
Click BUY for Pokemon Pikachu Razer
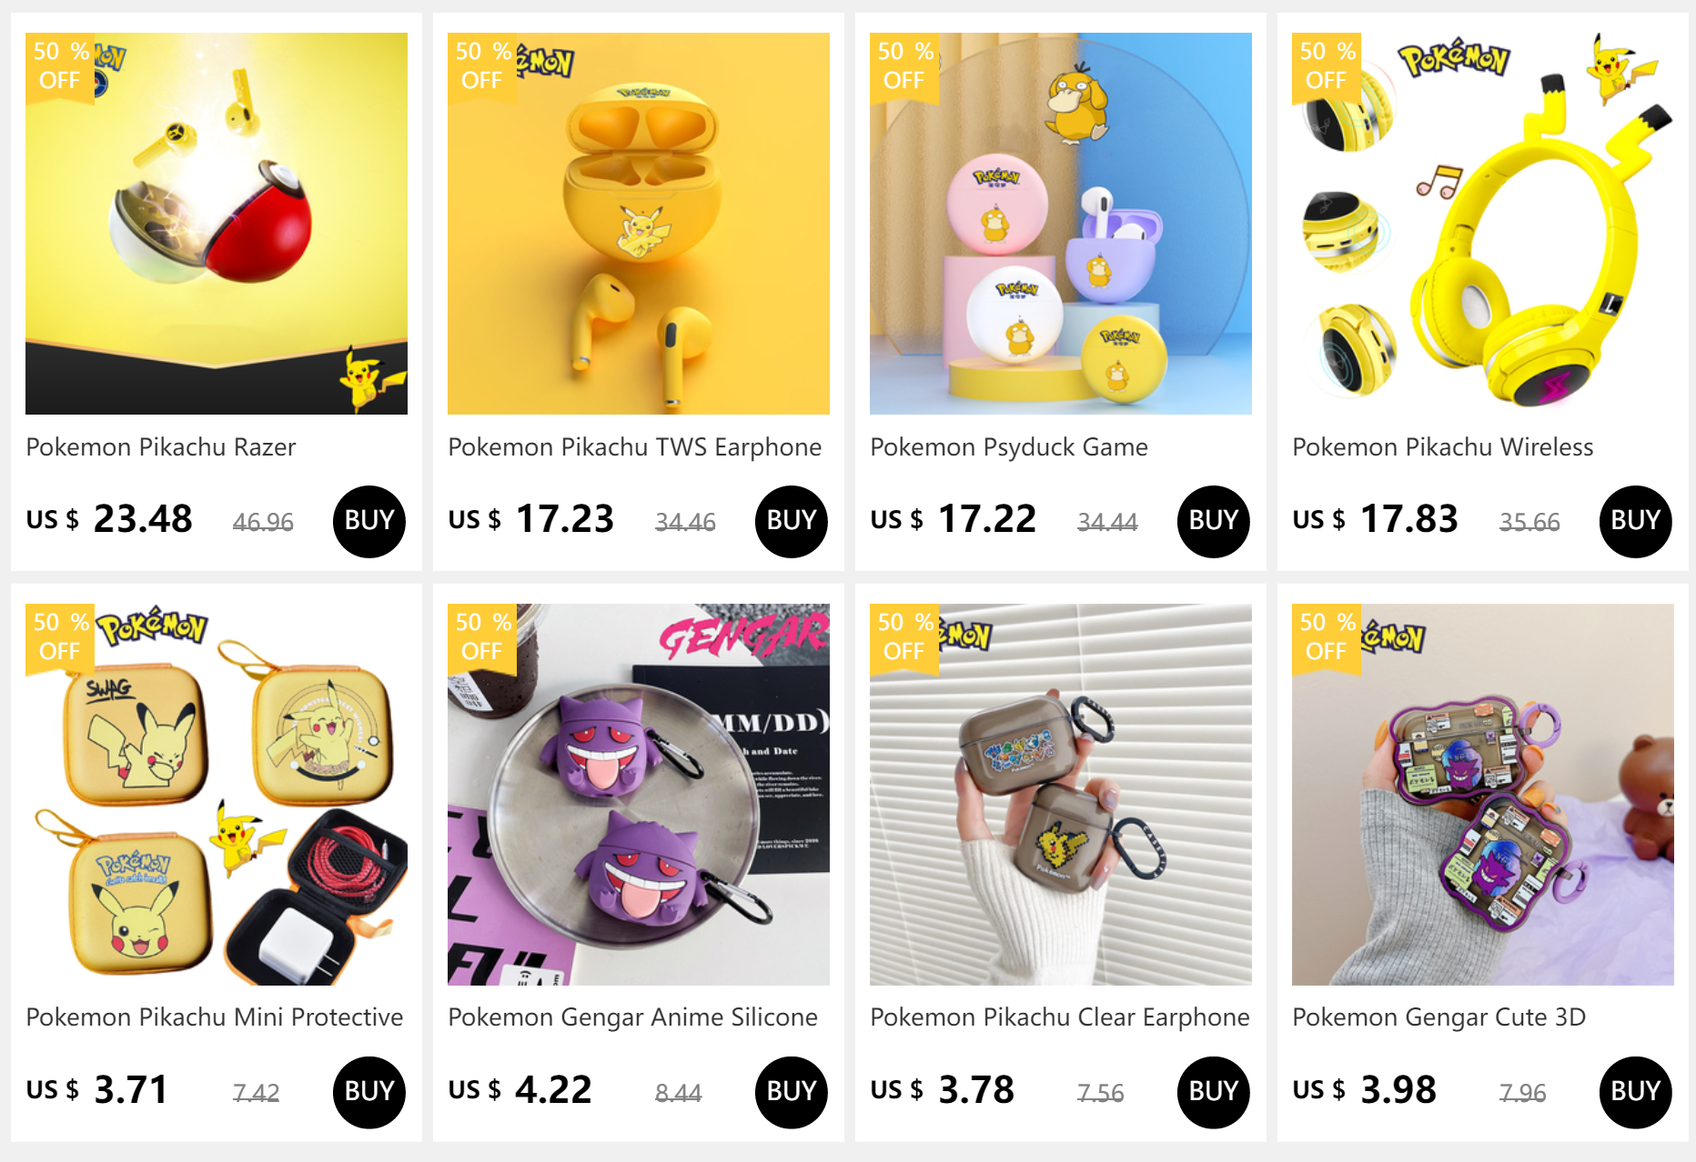369,521
